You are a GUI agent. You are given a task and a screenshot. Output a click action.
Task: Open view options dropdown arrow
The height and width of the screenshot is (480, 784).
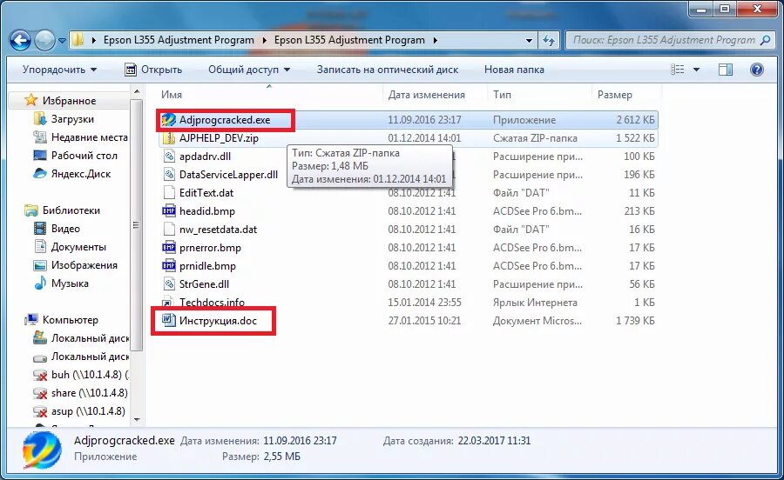click(x=697, y=70)
